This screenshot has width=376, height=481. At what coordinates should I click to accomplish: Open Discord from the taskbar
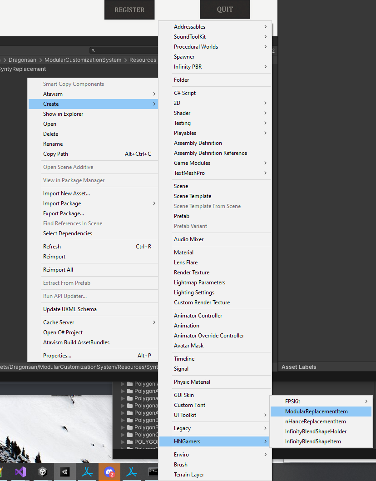[109, 471]
